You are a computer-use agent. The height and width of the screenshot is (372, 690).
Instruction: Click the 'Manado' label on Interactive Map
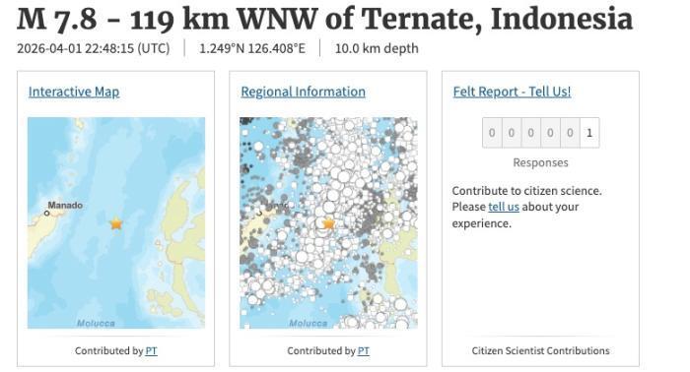[65, 205]
